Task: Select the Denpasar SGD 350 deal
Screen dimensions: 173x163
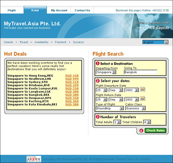Action: (x=72, y=98)
